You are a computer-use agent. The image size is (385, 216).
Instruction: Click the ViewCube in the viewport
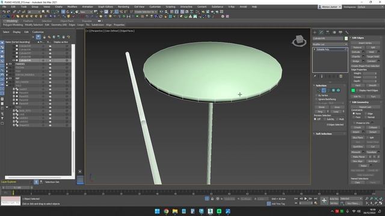(299, 40)
